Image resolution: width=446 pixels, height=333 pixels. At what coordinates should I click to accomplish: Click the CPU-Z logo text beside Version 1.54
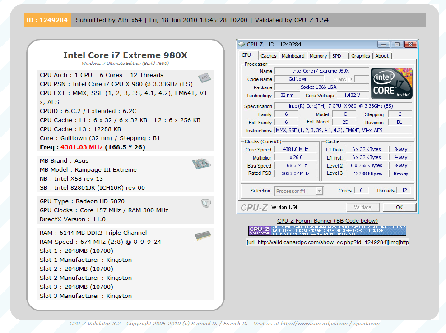[254, 208]
